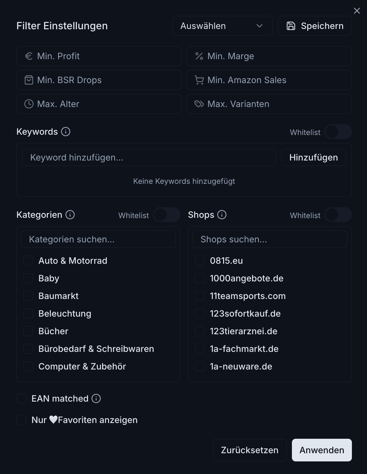Screen dimensions: 367x474
Task: Enable the Whitelist toggle for Keywords
Action: tap(338, 132)
